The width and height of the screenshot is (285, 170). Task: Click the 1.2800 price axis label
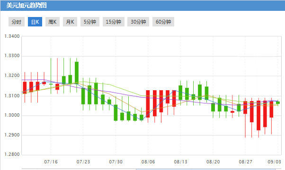click(x=12, y=154)
